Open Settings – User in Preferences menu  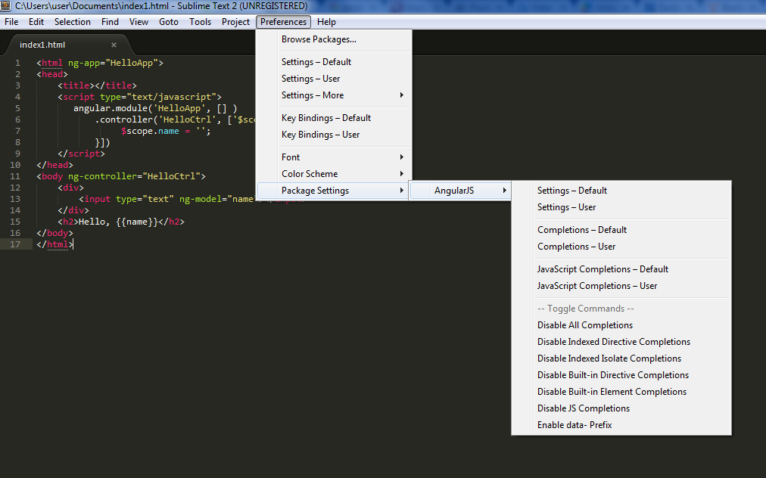click(x=334, y=79)
